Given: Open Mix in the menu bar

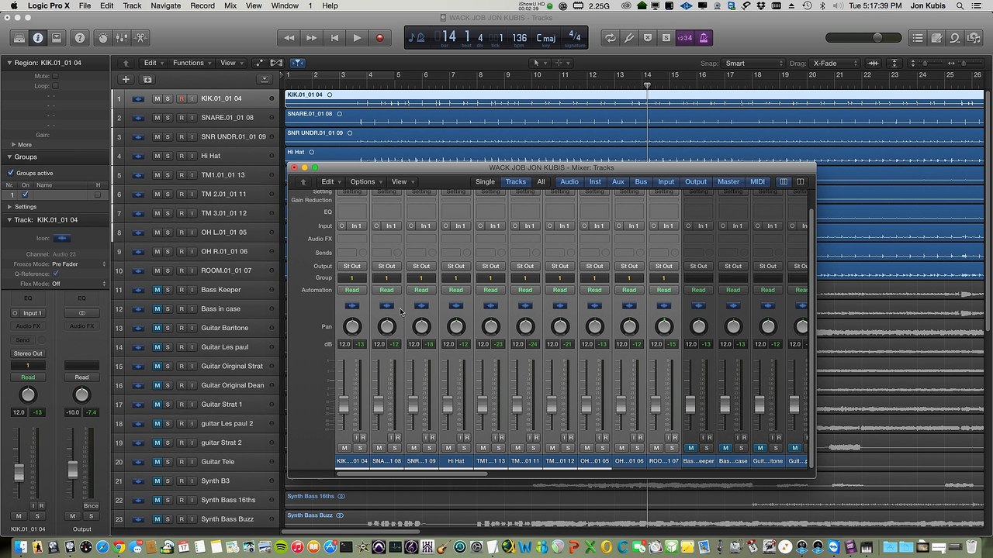Looking at the screenshot, I should point(230,5).
